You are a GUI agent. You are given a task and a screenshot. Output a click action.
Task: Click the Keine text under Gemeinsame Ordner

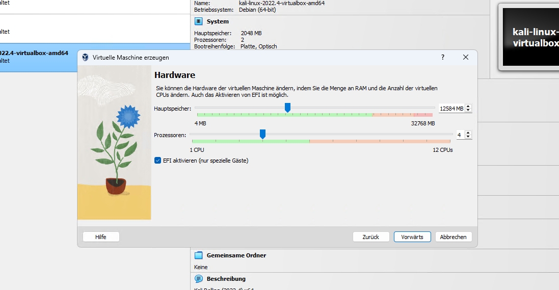tap(201, 267)
